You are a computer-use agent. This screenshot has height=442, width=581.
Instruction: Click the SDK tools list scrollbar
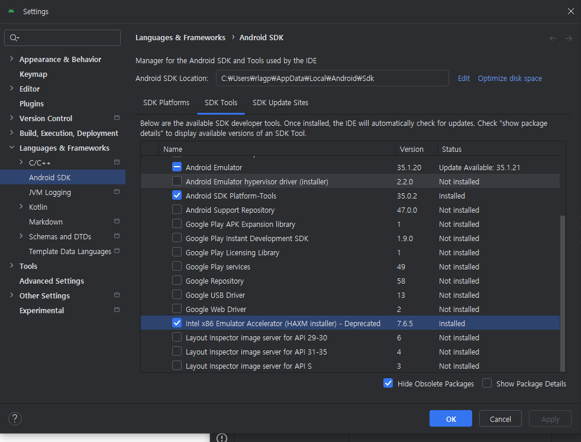click(563, 292)
